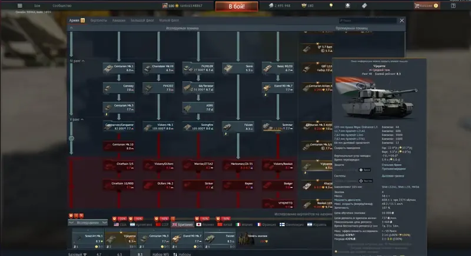
Task: Select locked Chieftain 3/5 group
Action: (119, 166)
